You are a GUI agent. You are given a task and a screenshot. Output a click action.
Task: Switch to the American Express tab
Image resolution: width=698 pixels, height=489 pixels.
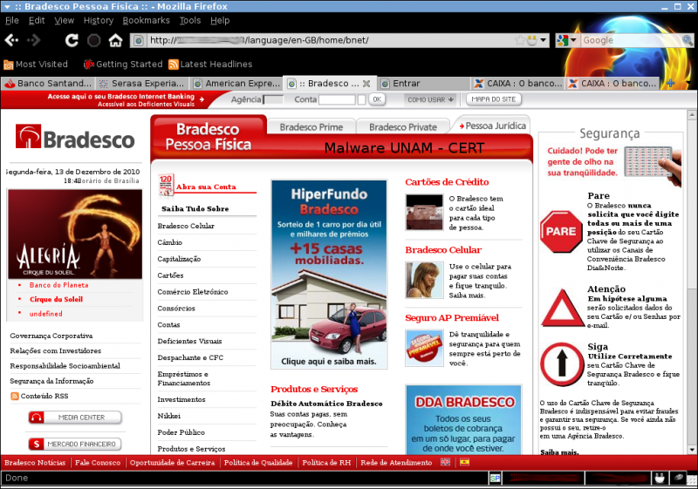236,84
